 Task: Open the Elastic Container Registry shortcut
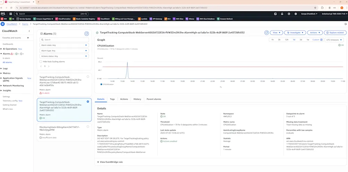click(x=84, y=19)
